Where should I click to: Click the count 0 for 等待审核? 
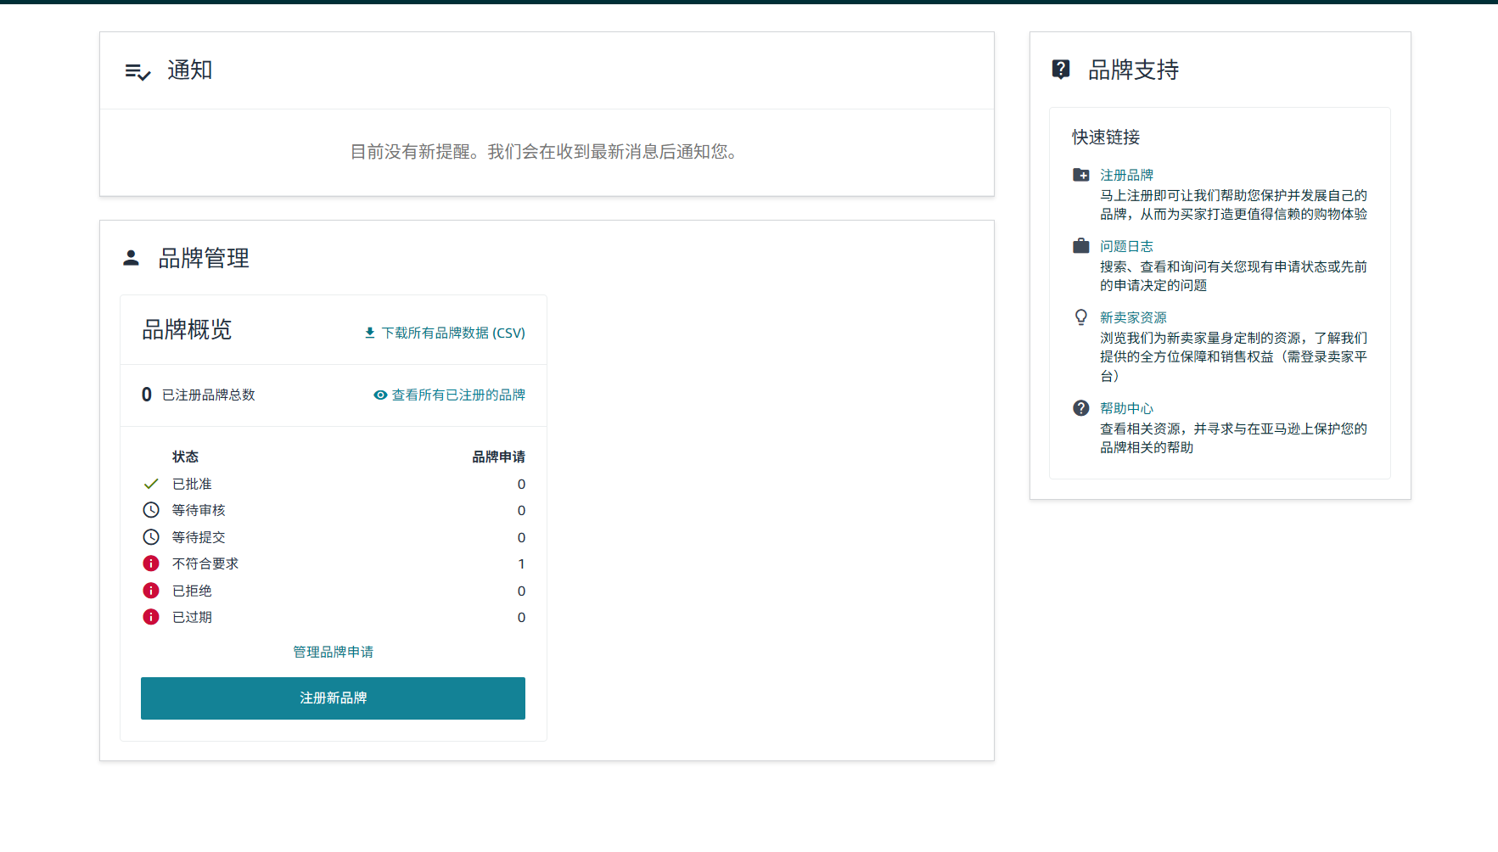pyautogui.click(x=521, y=510)
